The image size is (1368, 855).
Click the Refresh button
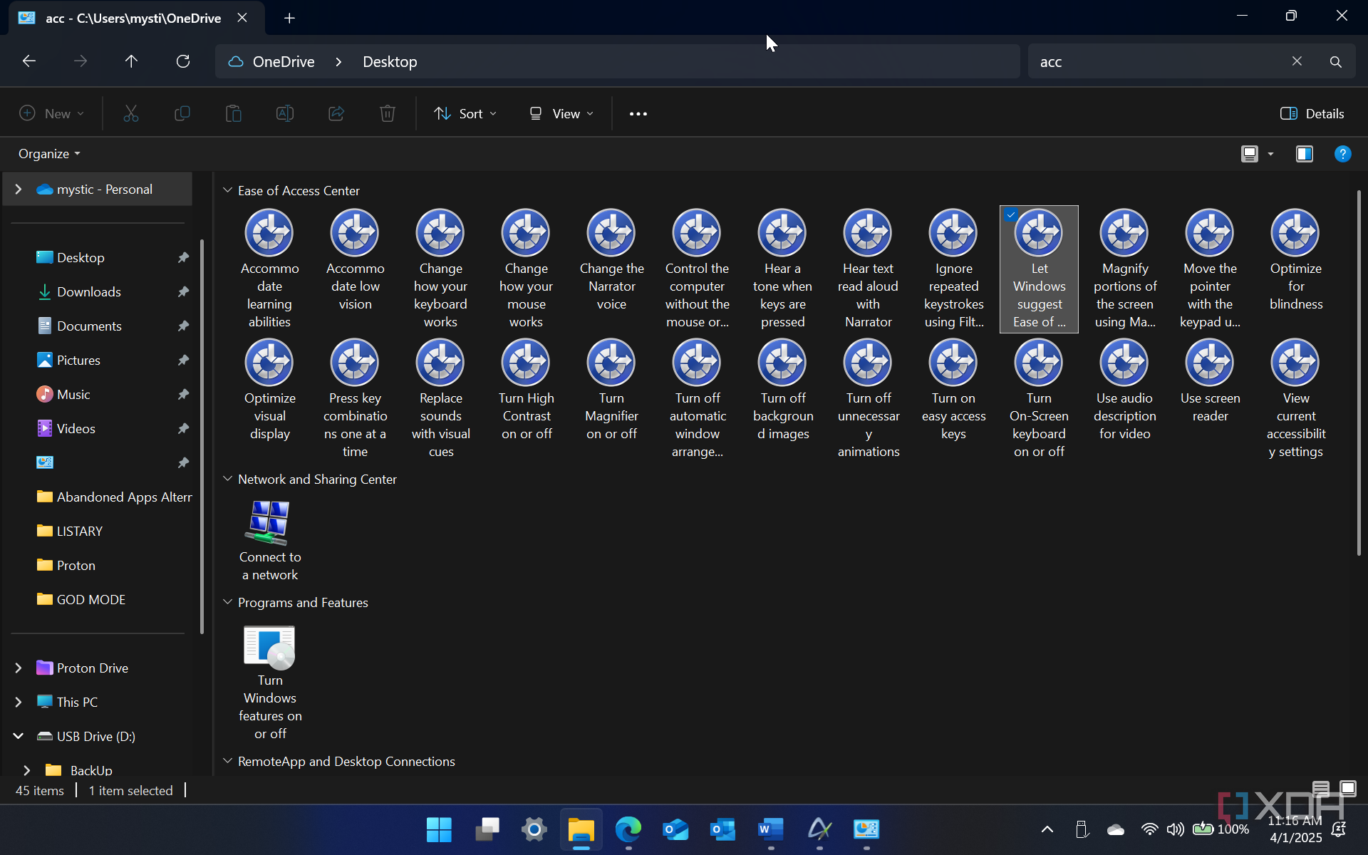pyautogui.click(x=183, y=61)
